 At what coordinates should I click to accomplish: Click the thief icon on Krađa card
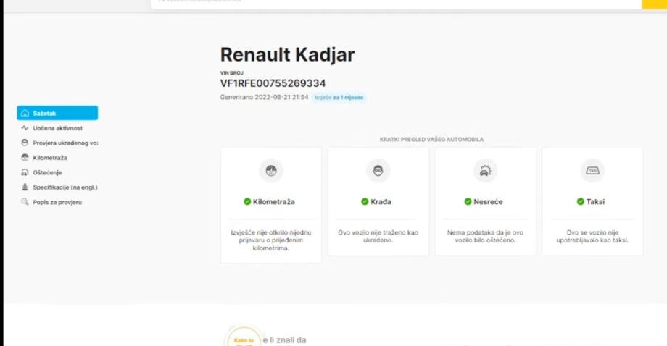point(378,171)
